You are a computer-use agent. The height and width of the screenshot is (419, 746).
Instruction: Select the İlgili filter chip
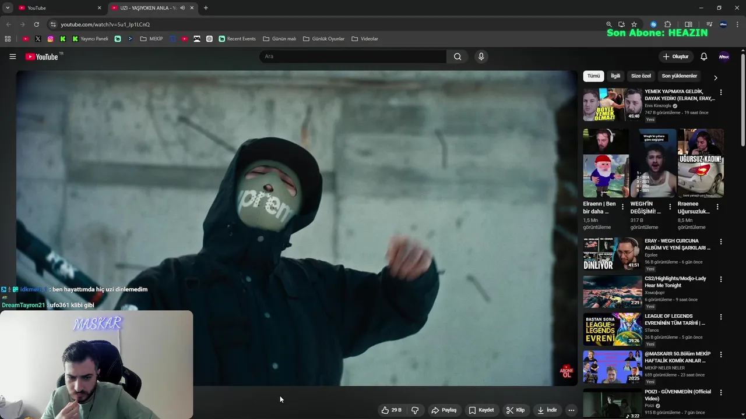tap(615, 76)
